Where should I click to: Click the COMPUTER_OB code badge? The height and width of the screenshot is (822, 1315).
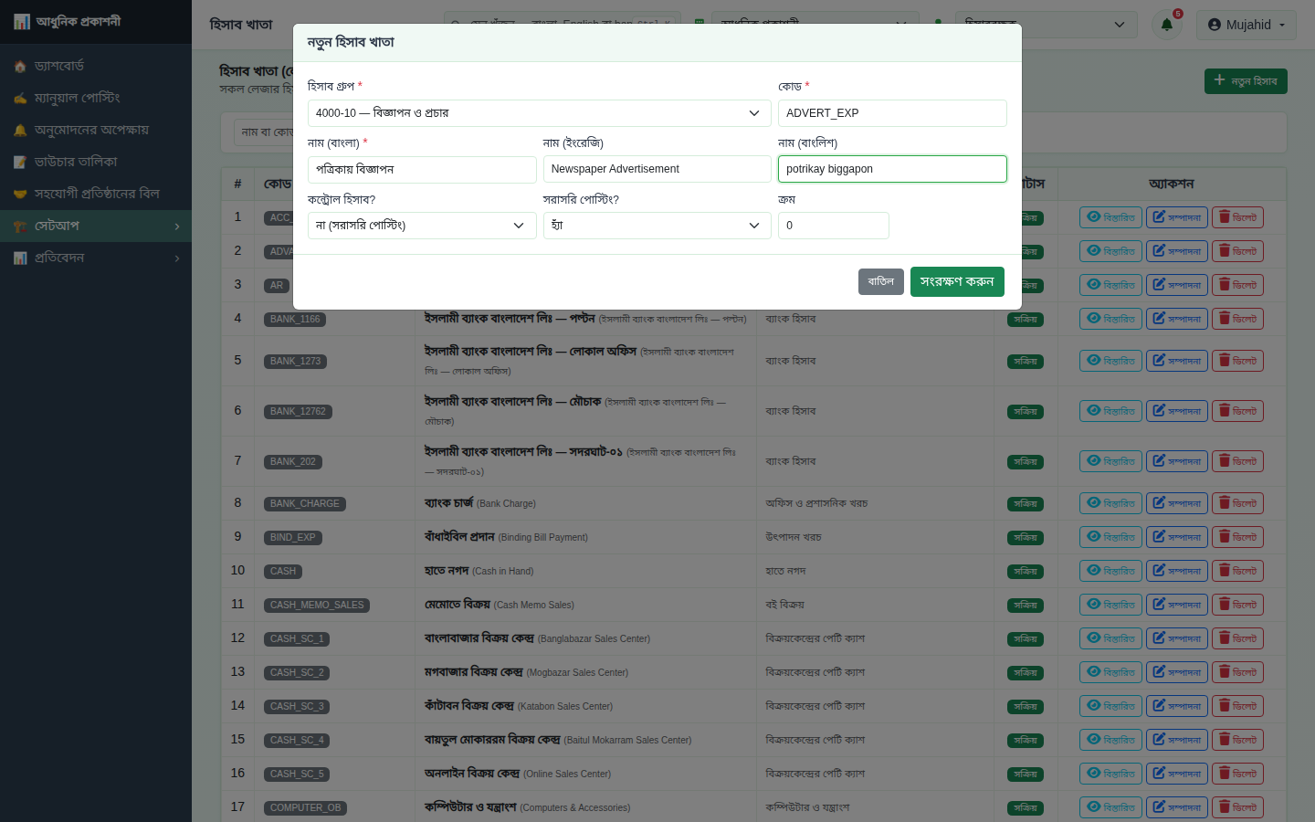pyautogui.click(x=306, y=808)
